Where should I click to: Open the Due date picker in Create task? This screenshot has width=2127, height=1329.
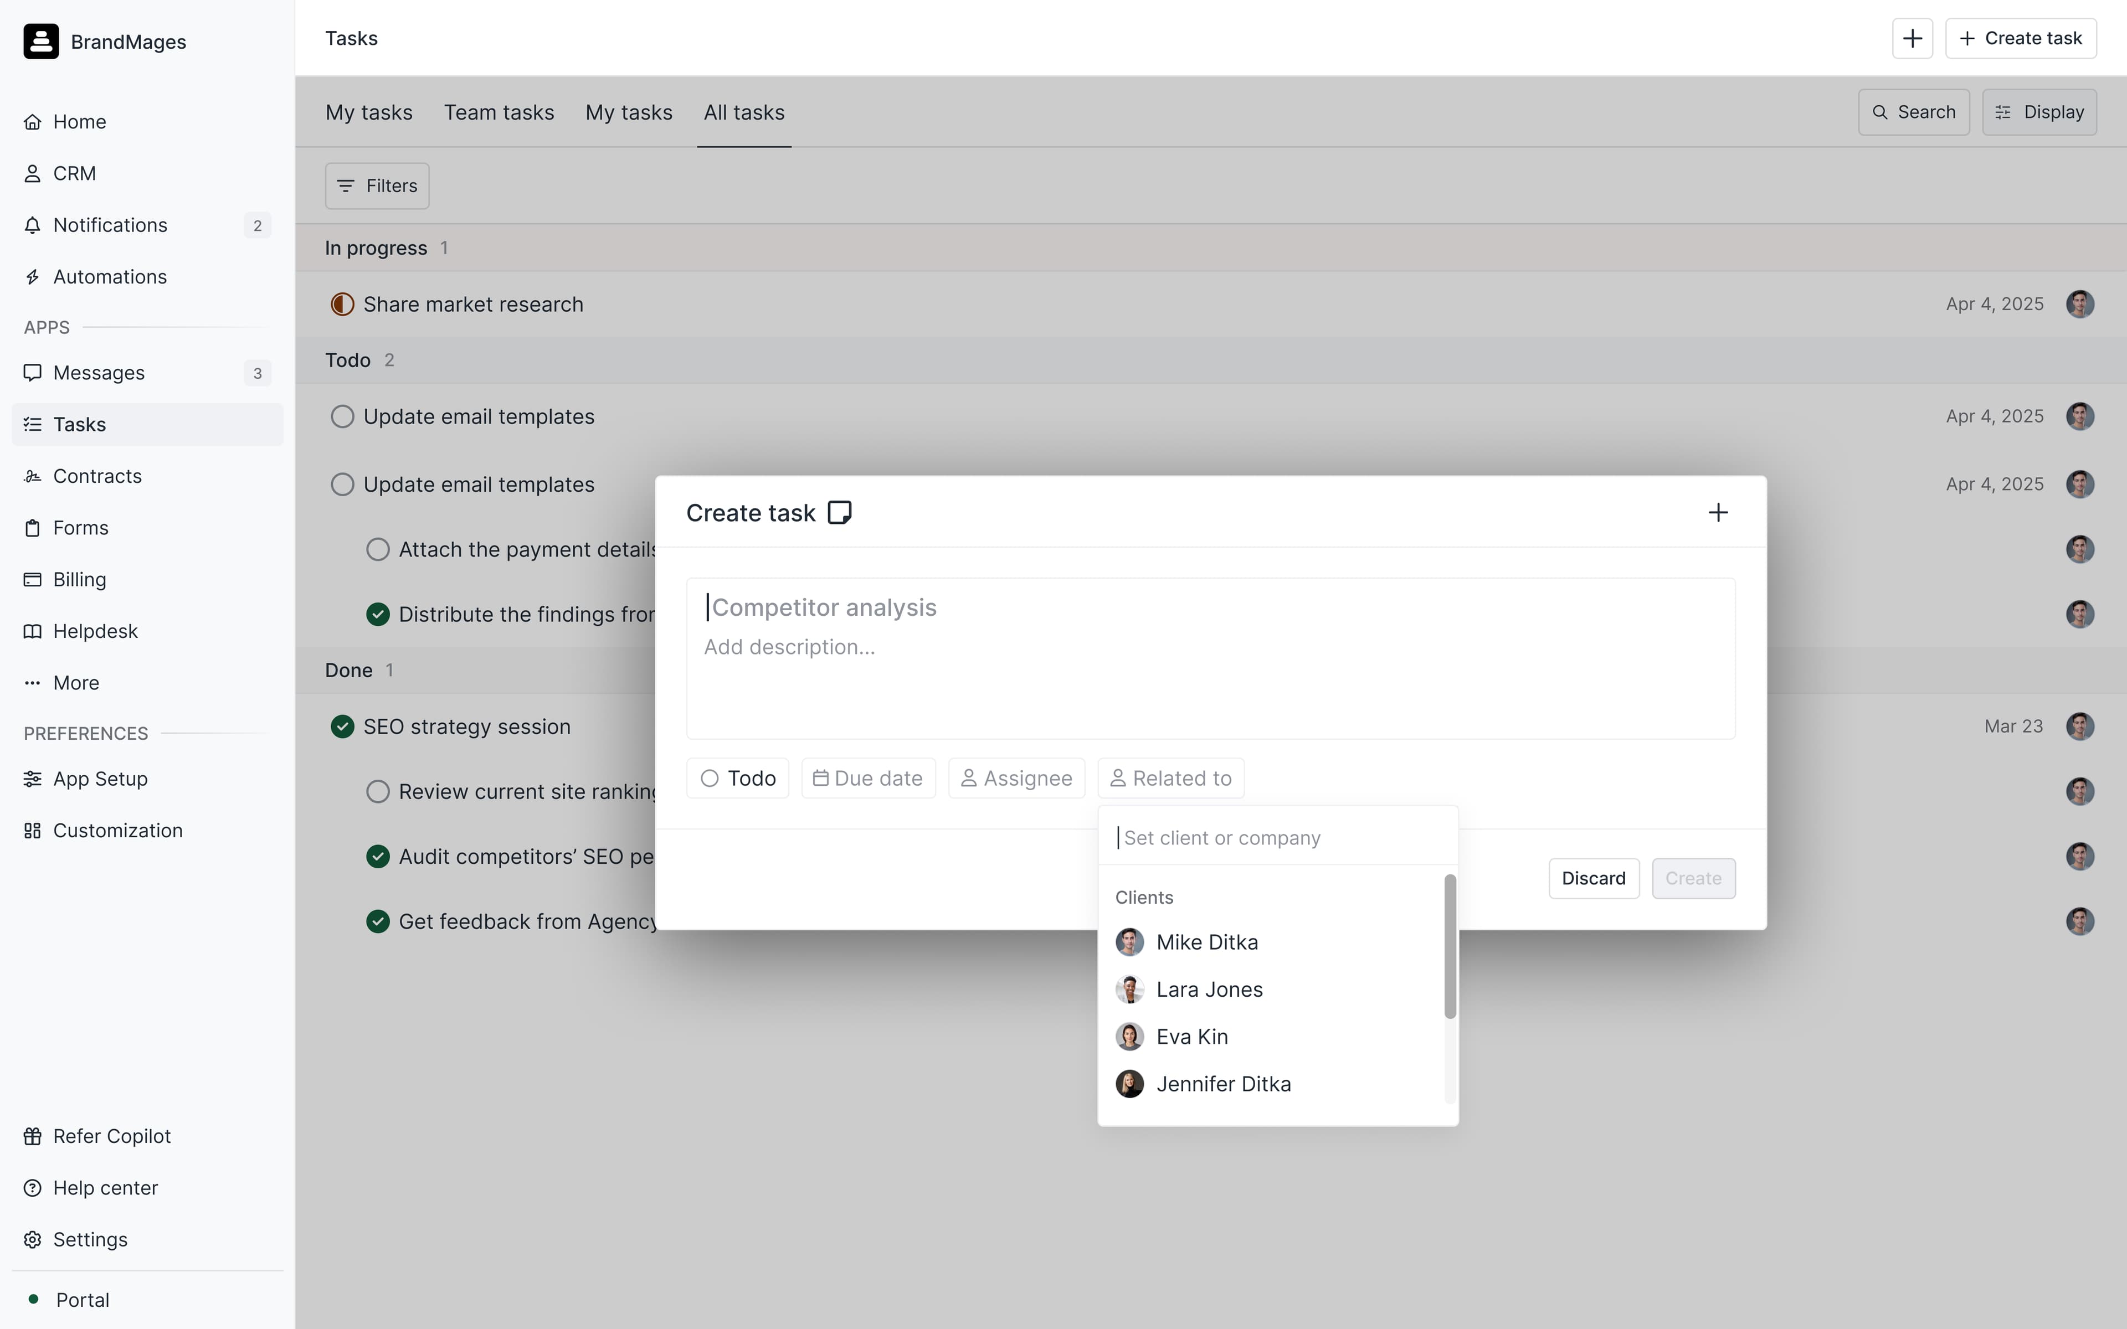pyautogui.click(x=869, y=778)
